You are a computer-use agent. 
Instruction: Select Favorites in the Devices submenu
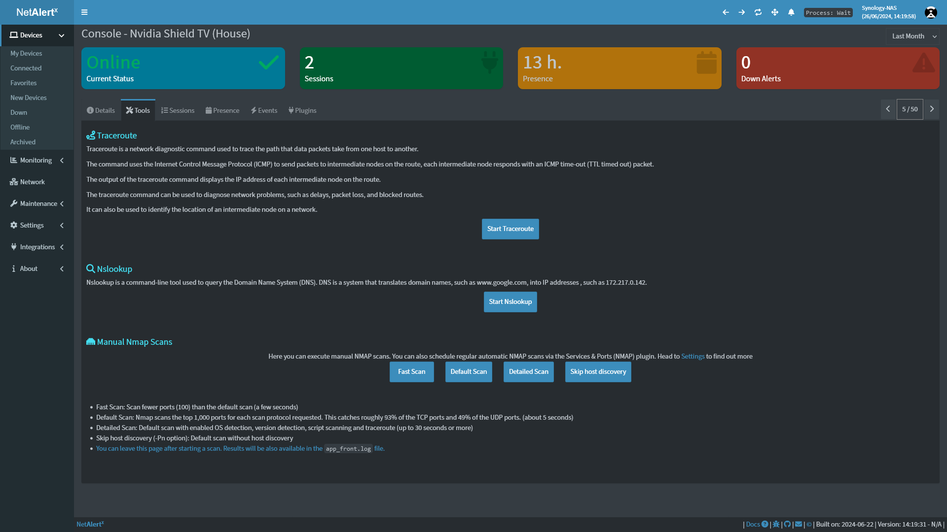(24, 83)
